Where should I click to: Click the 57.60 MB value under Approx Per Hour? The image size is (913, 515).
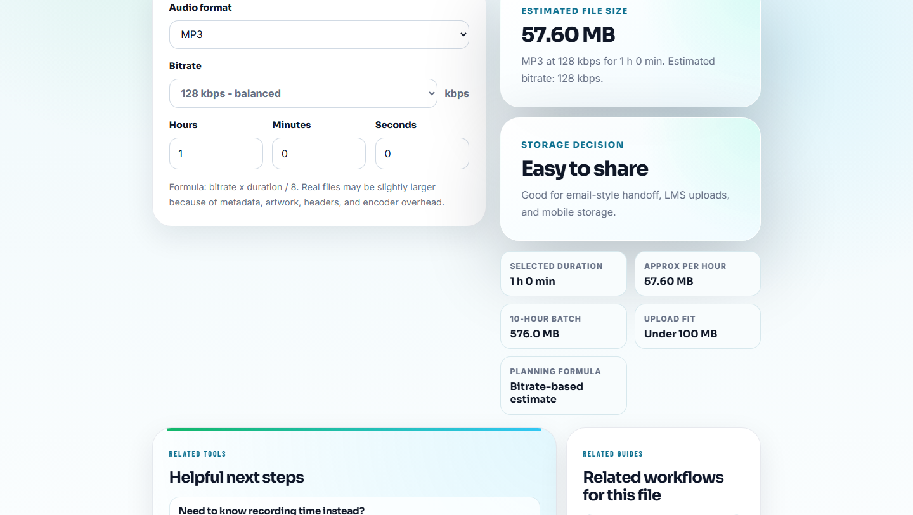(x=669, y=281)
